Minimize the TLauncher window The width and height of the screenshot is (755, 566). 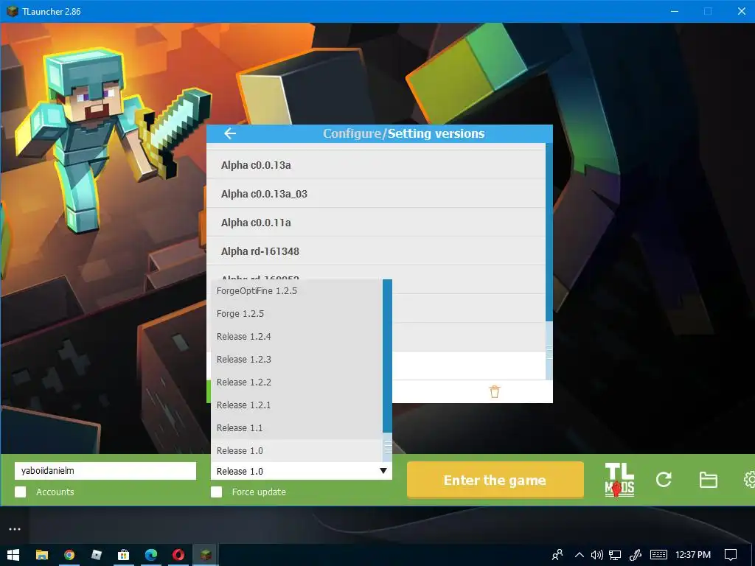pyautogui.click(x=675, y=11)
